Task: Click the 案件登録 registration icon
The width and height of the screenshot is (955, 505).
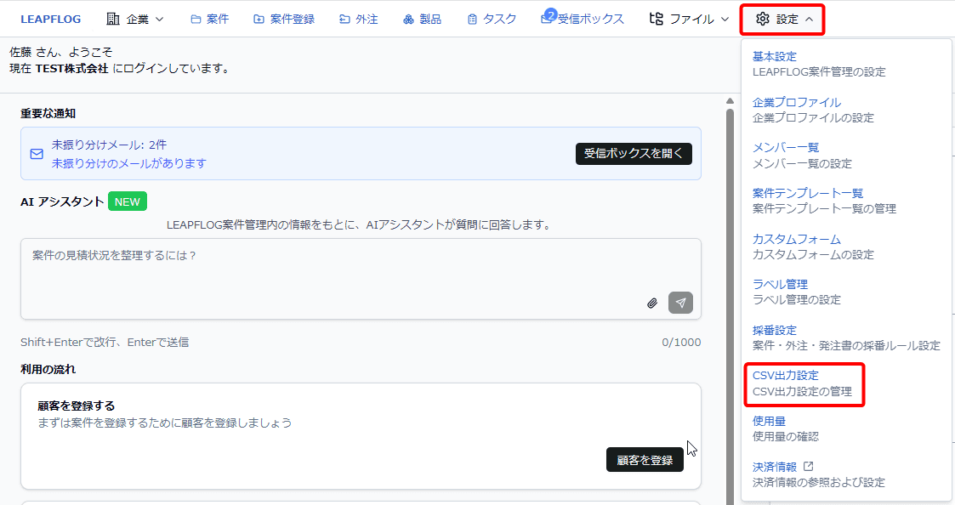Action: [x=257, y=18]
